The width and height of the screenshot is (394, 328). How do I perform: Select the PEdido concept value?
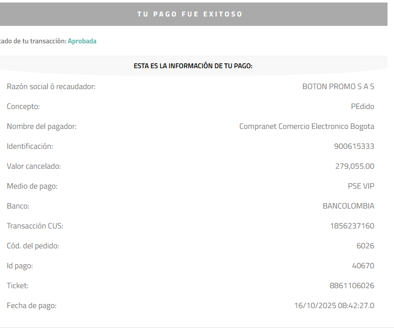pyautogui.click(x=363, y=106)
